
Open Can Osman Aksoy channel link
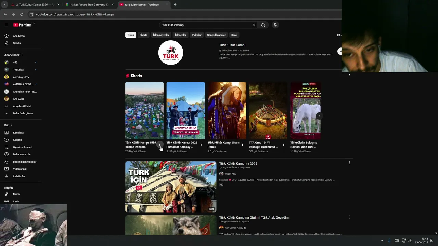coord(234,228)
